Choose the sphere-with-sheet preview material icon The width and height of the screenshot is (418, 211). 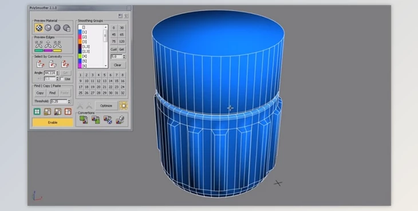point(66,28)
